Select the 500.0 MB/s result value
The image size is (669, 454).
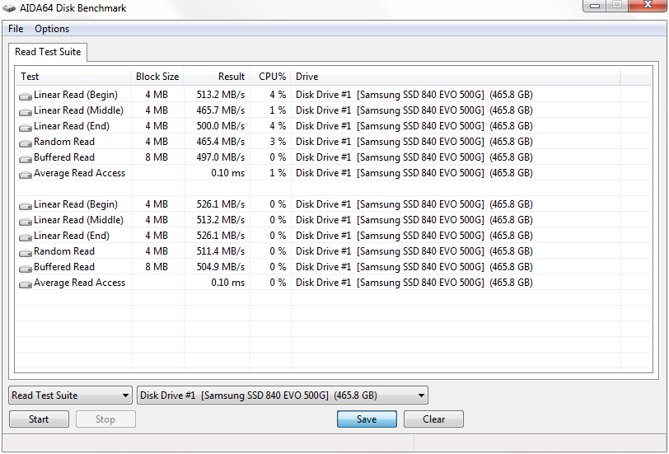221,126
